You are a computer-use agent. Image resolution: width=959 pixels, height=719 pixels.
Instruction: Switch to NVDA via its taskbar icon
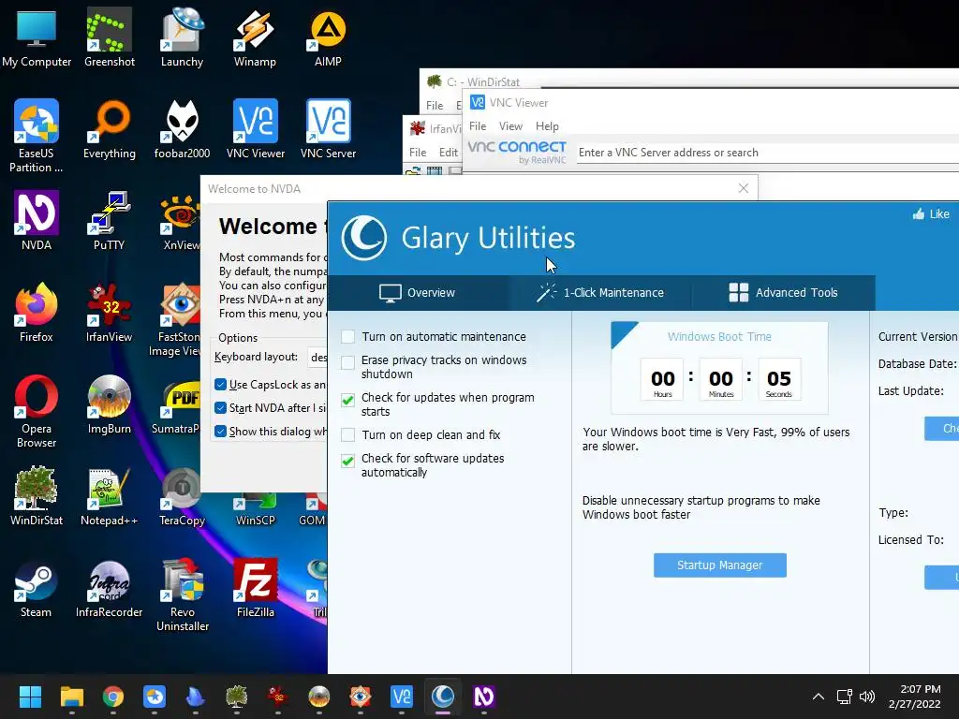[x=484, y=697]
